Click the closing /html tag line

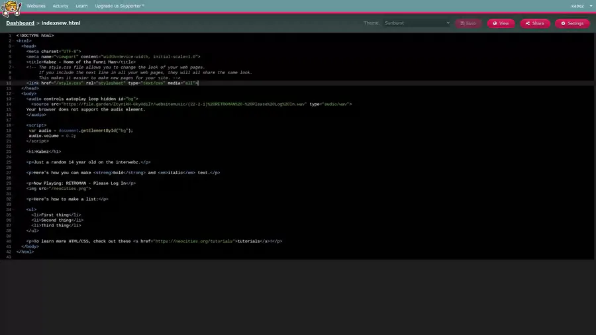[x=25, y=252]
